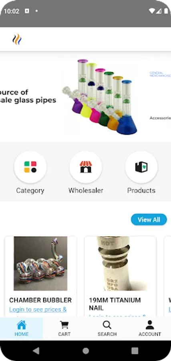Screen dimensions: 171x361
Task: Tap the flame logo in header
Action: tap(17, 39)
